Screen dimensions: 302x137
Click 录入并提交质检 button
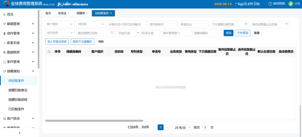coord(57,42)
